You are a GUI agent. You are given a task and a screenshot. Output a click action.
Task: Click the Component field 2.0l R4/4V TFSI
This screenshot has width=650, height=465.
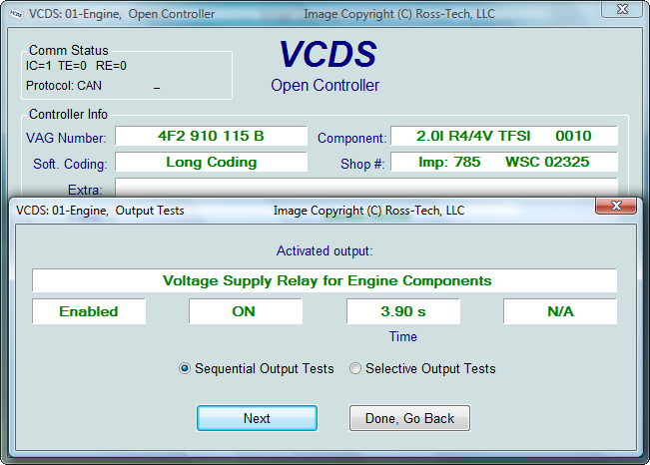(504, 136)
